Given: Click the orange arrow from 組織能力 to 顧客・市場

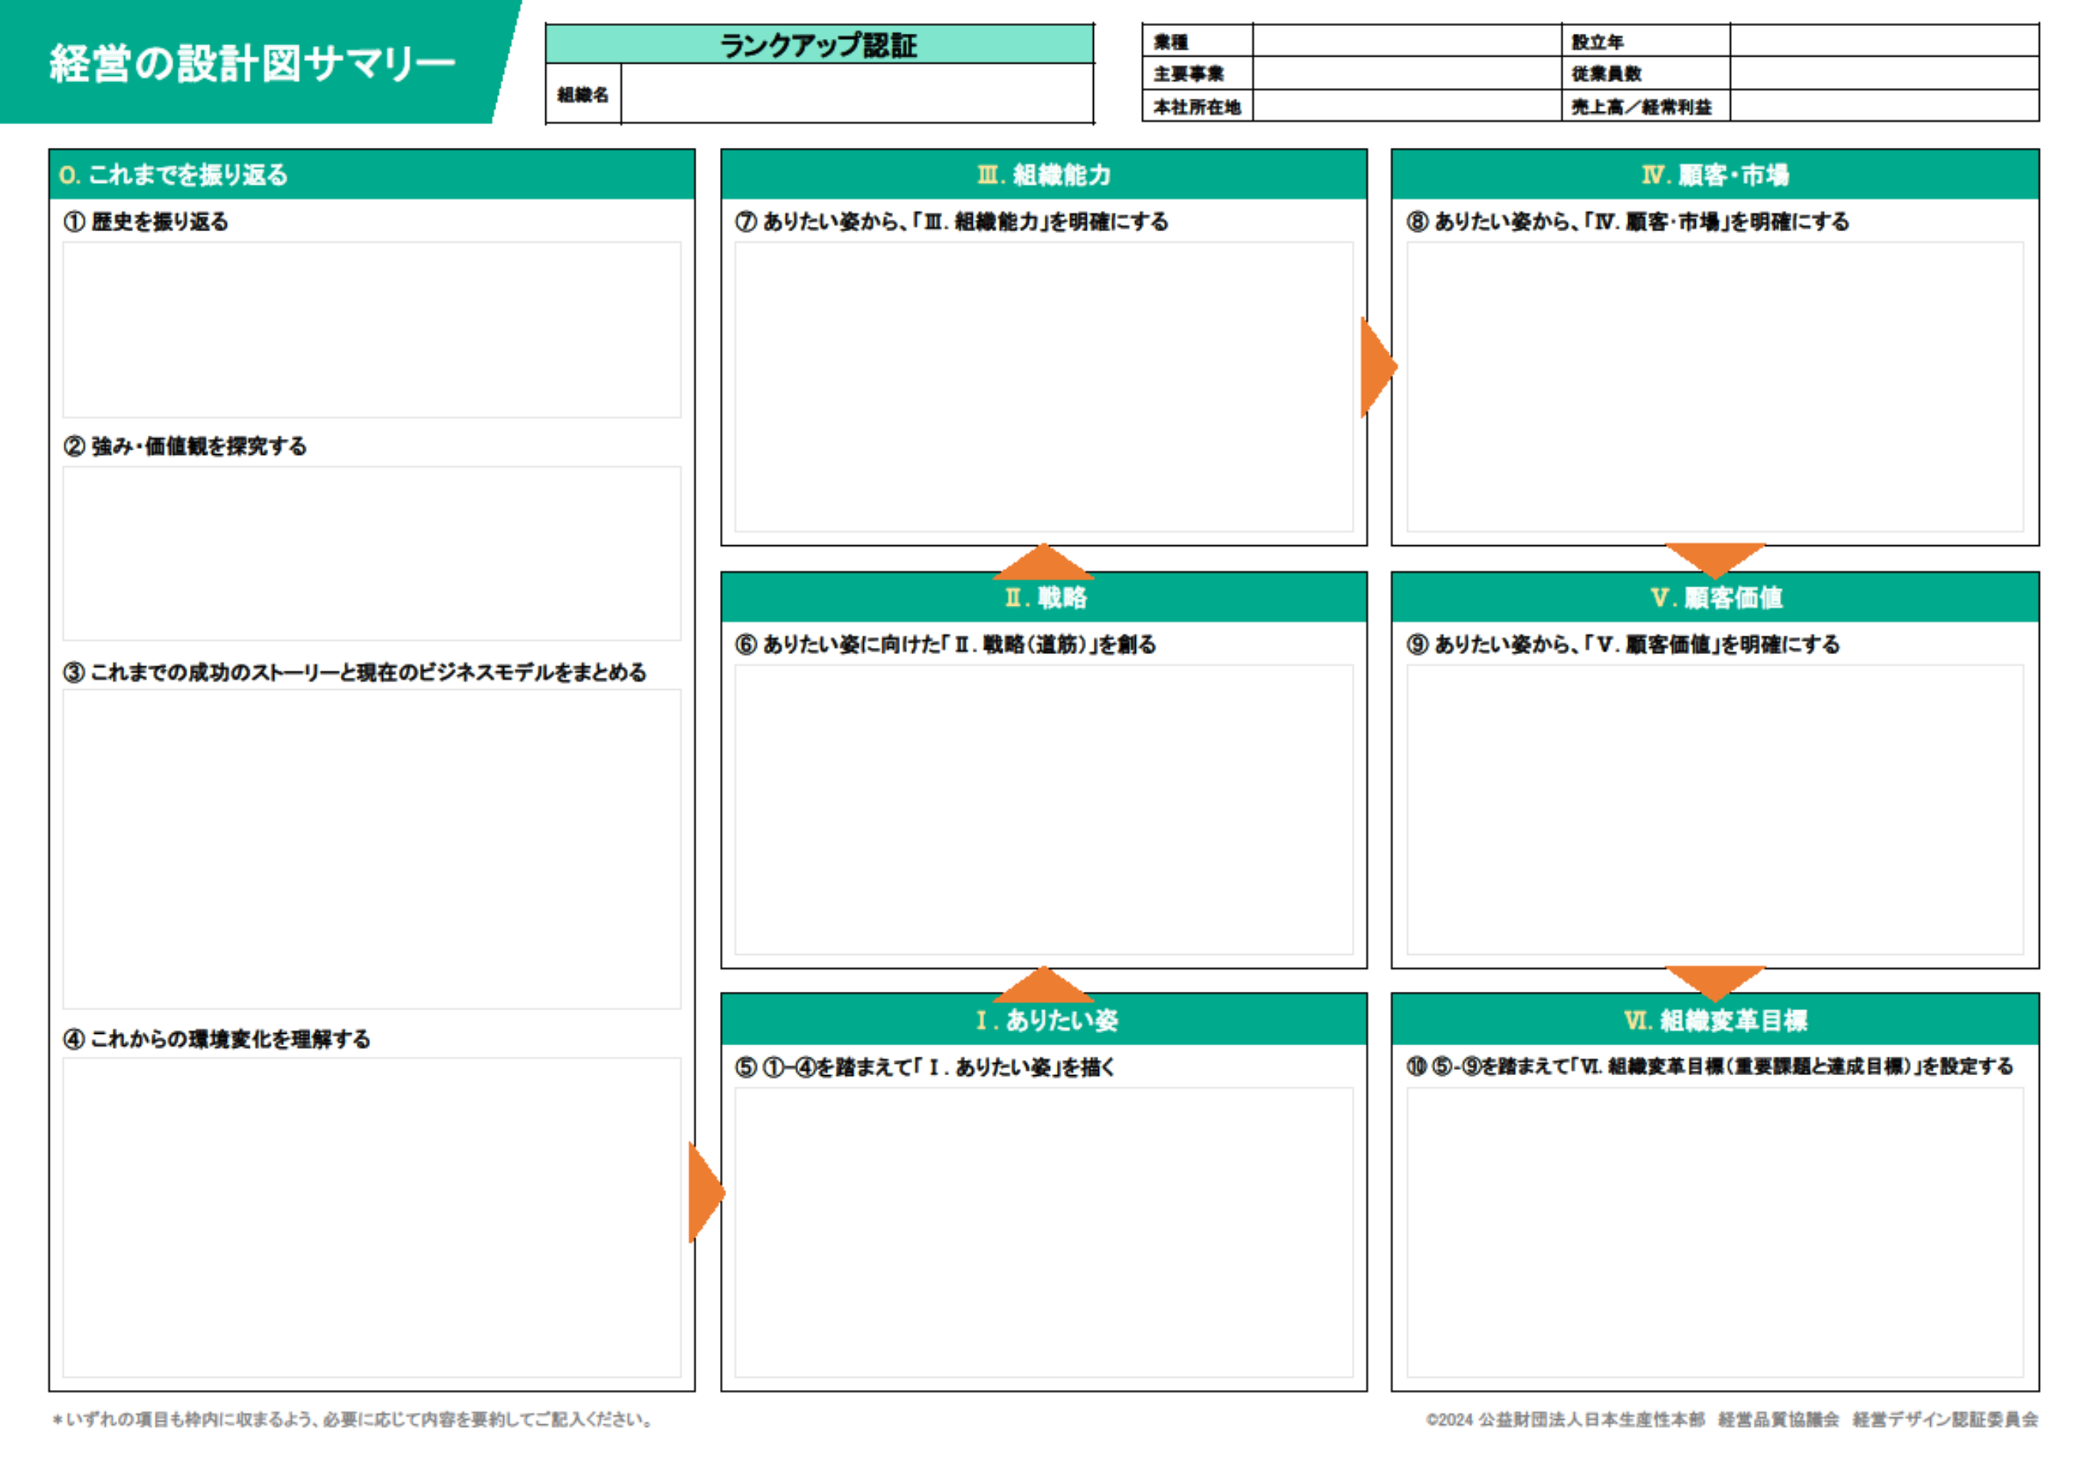Looking at the screenshot, I should pyautogui.click(x=1378, y=367).
